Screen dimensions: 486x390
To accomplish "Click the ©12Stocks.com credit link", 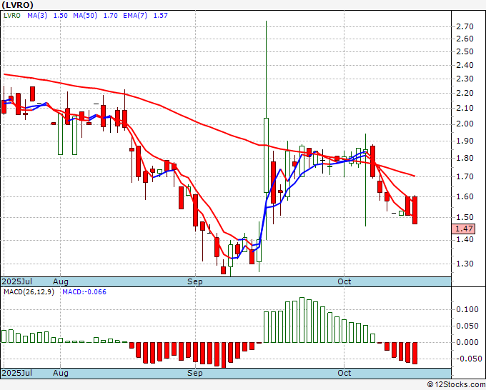I will point(456,384).
